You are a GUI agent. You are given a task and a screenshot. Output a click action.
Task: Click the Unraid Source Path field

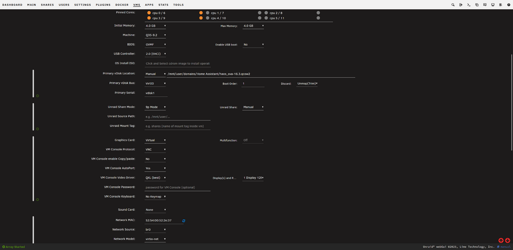177,117
